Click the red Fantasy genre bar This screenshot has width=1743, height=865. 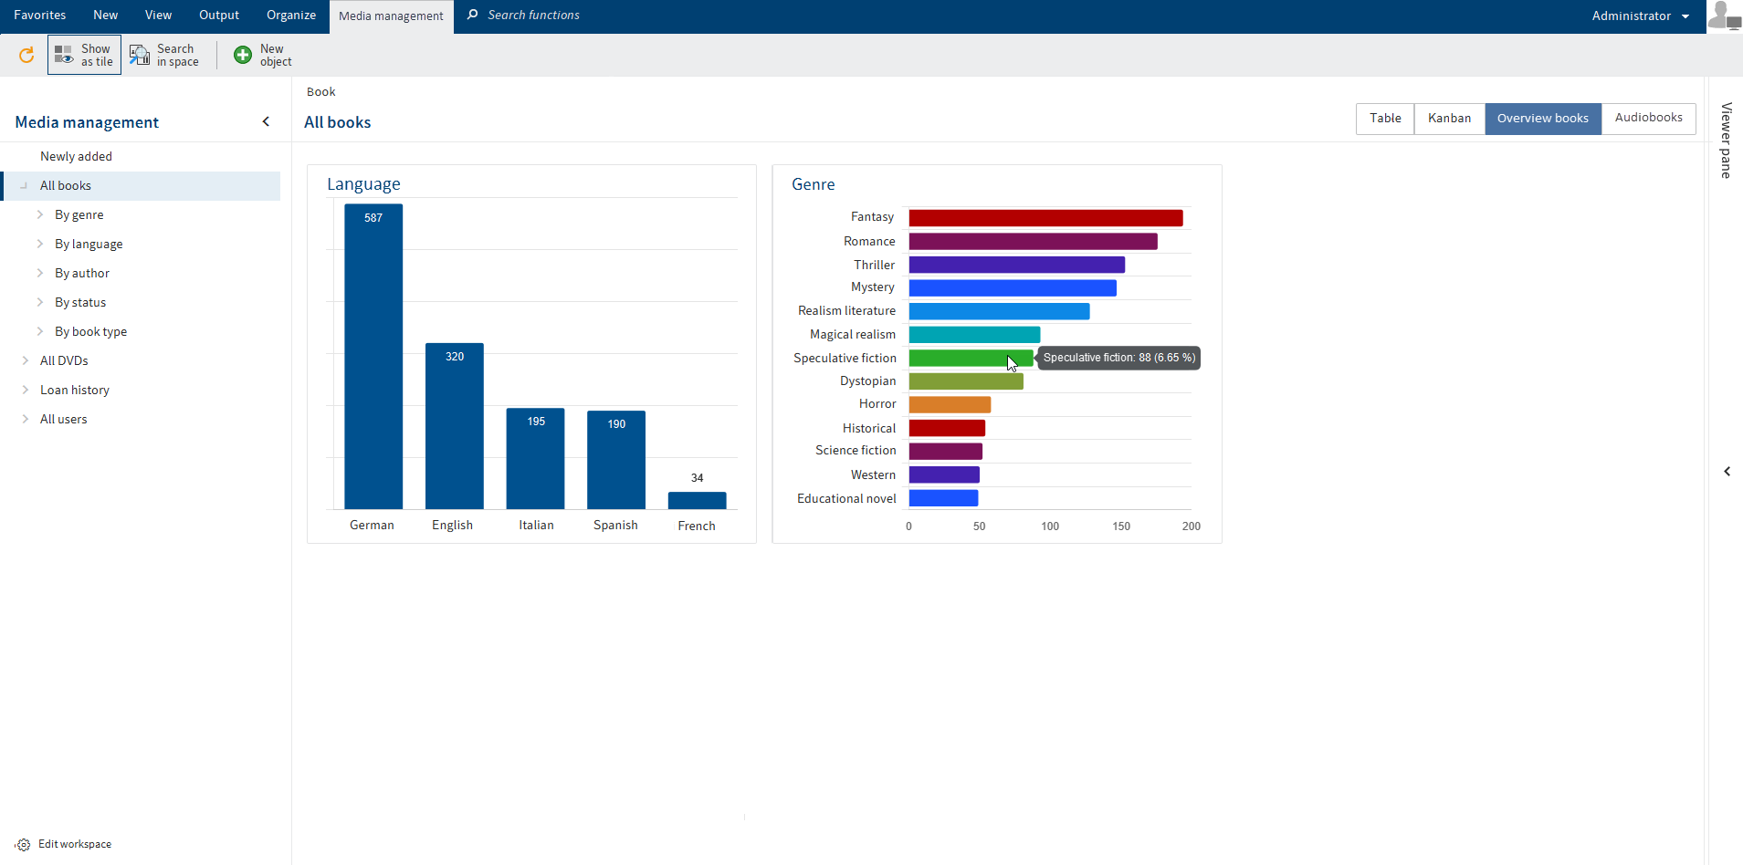pyautogui.click(x=1045, y=217)
